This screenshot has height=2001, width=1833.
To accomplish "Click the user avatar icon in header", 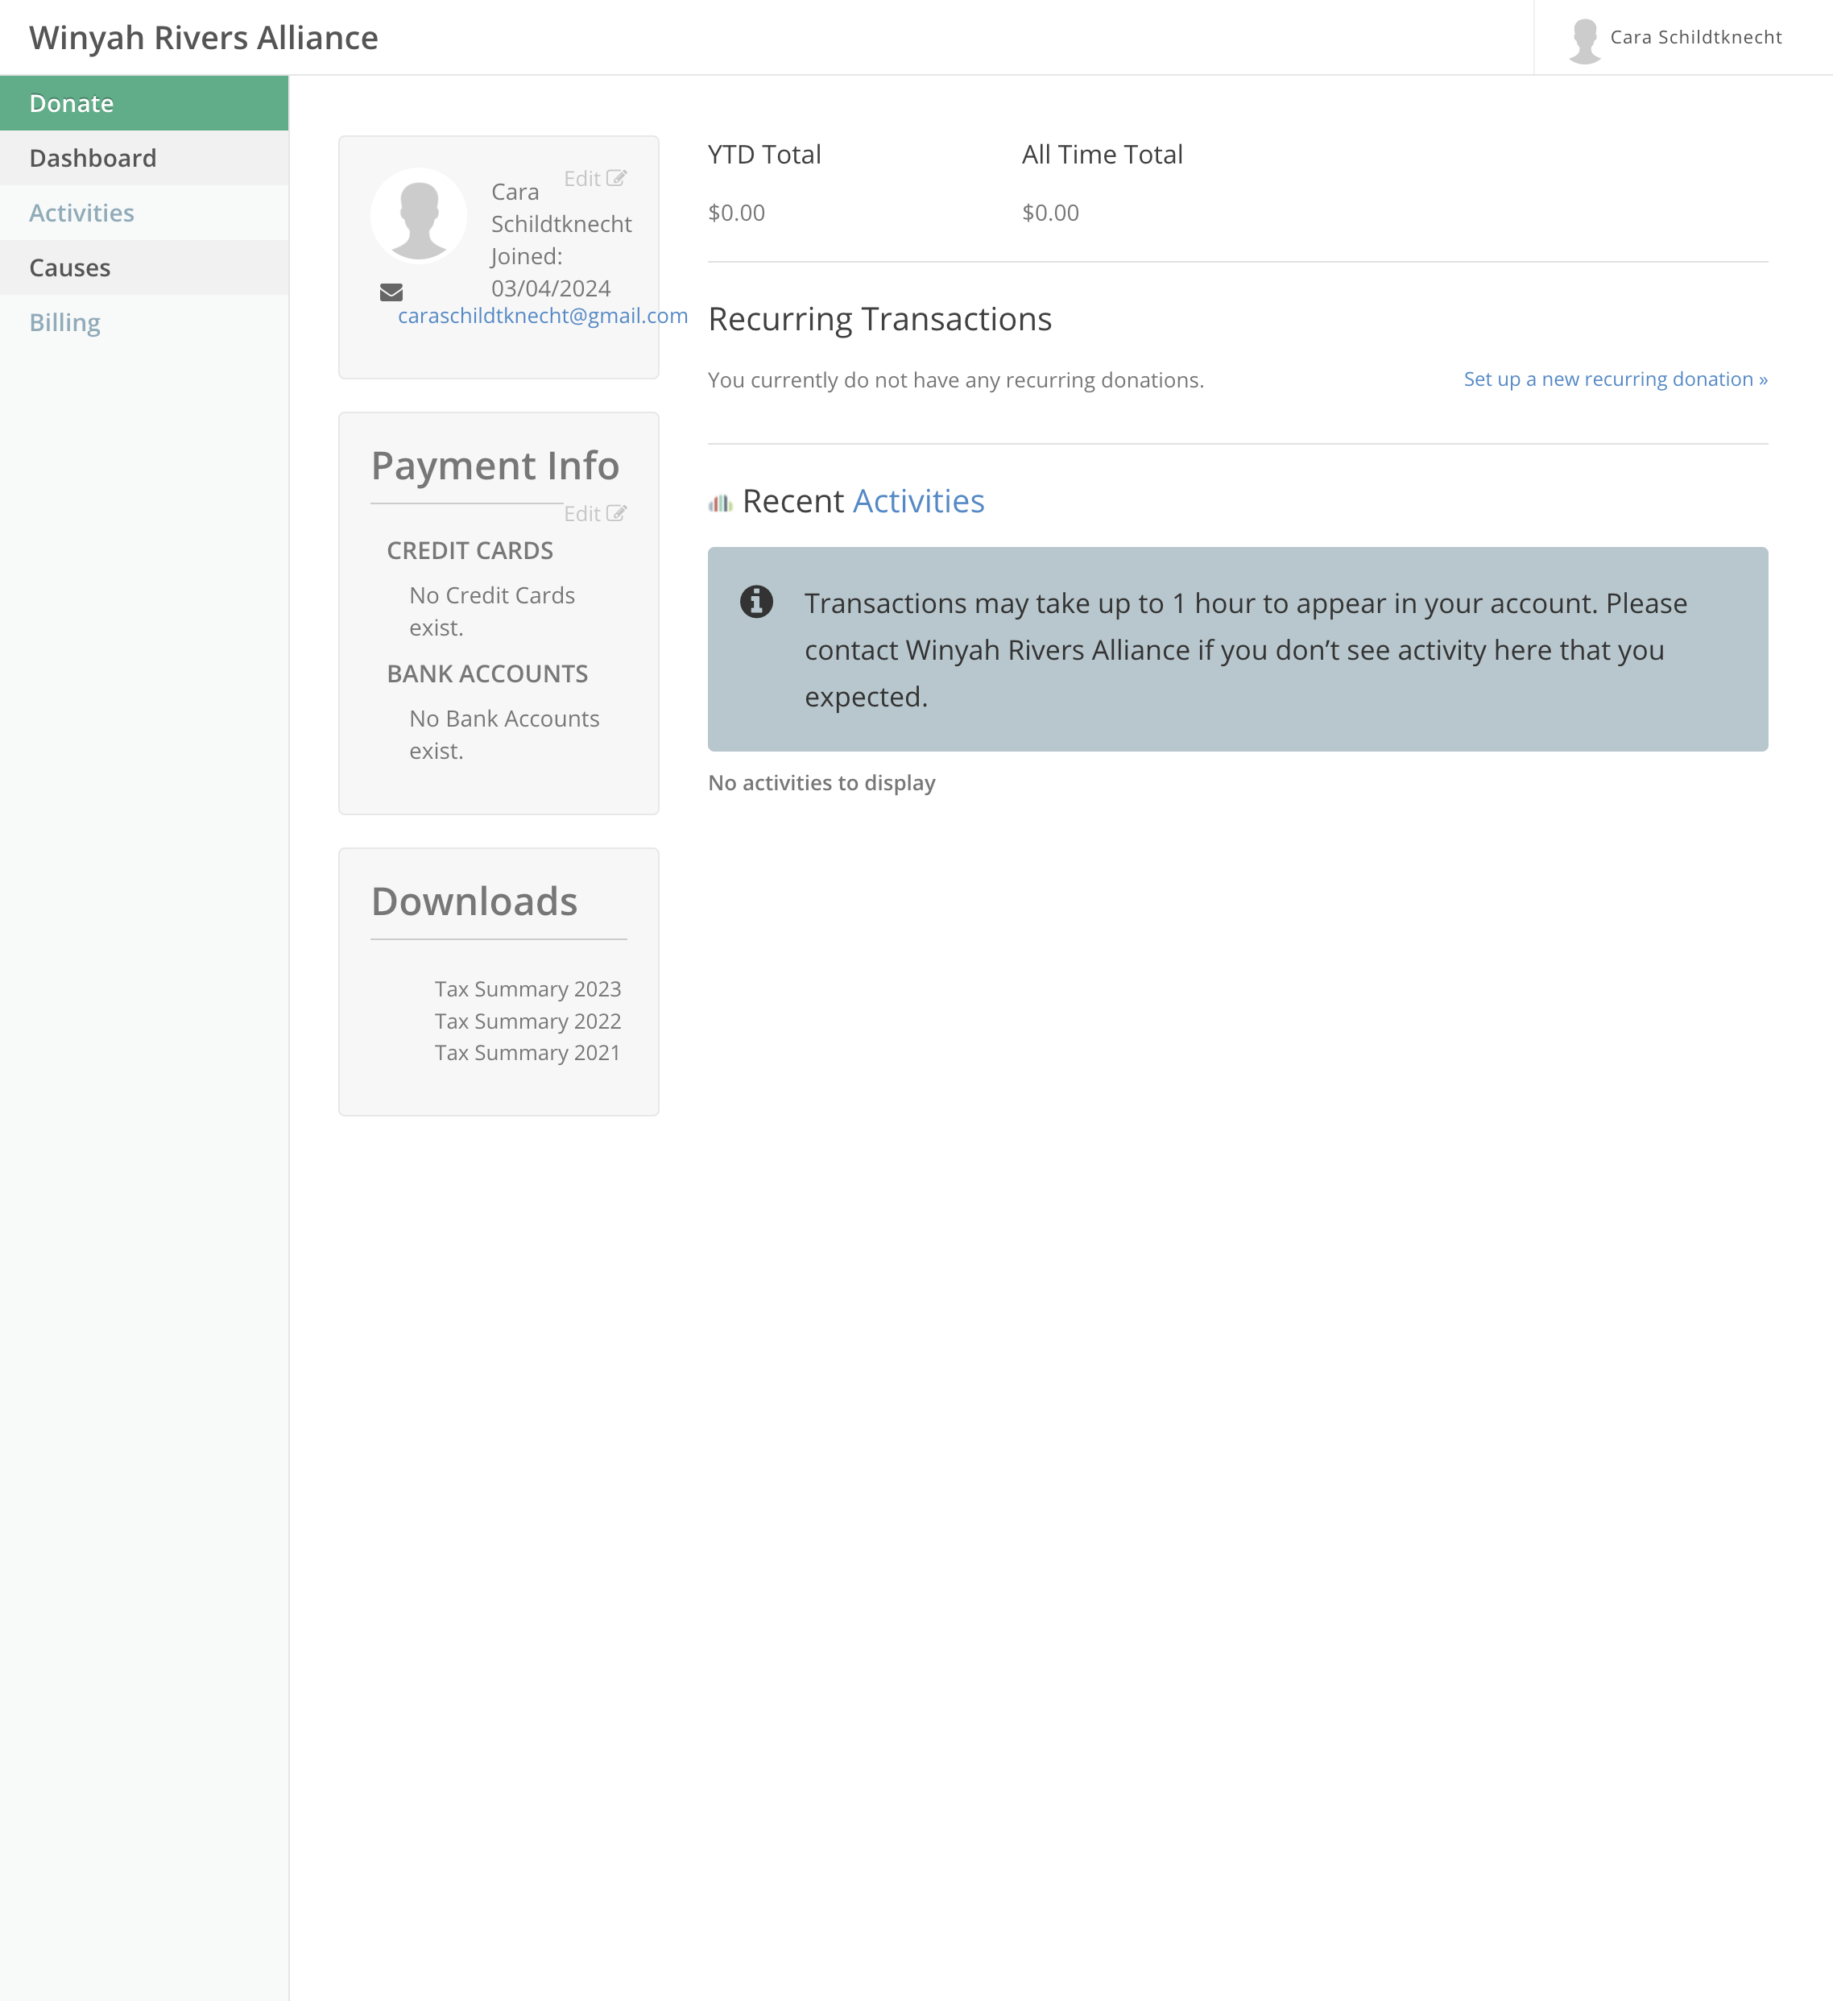I will coord(1585,41).
